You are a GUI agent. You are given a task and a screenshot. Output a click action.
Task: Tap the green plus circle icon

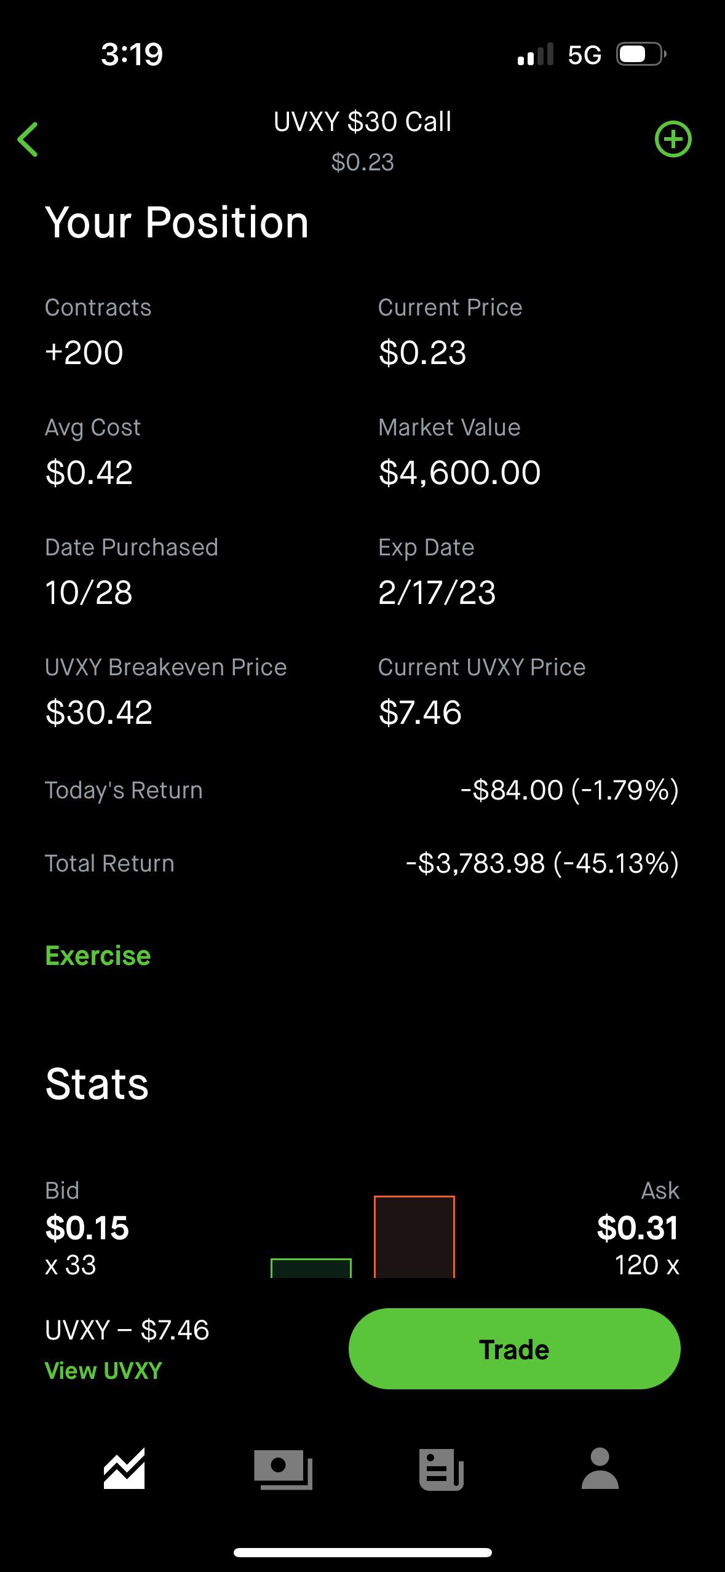[x=673, y=140]
